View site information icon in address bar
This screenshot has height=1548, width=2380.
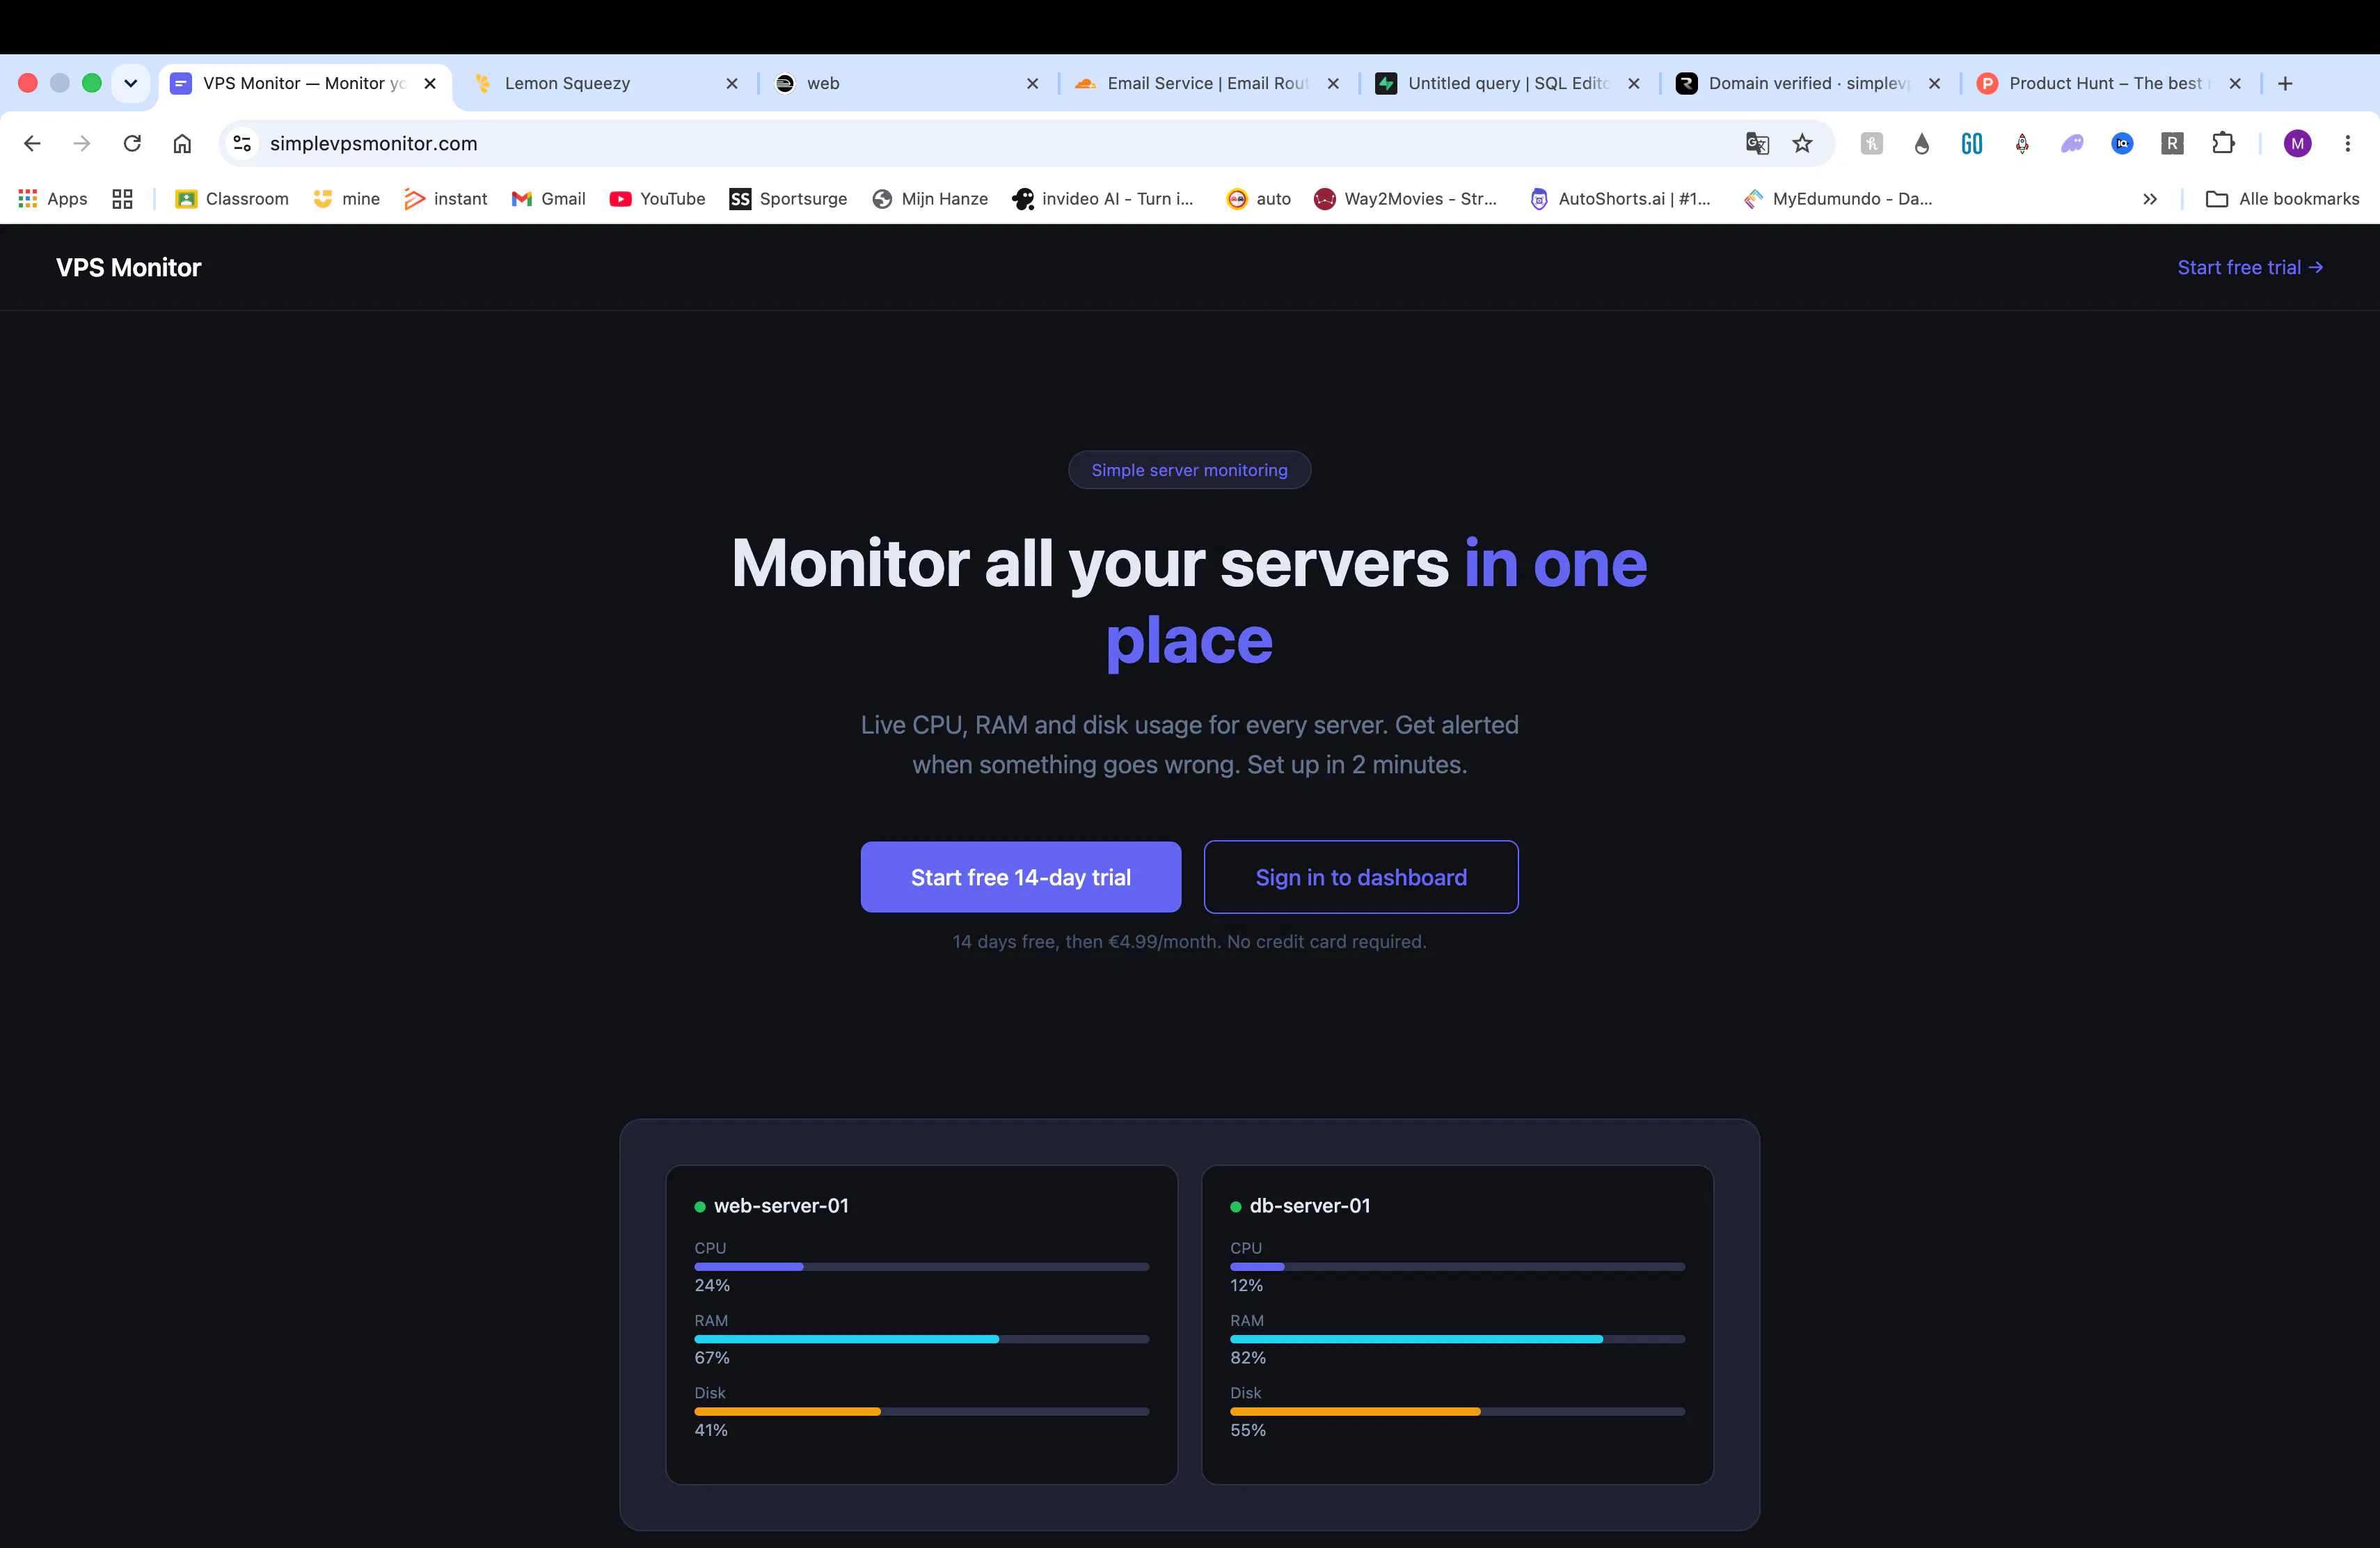tap(242, 143)
